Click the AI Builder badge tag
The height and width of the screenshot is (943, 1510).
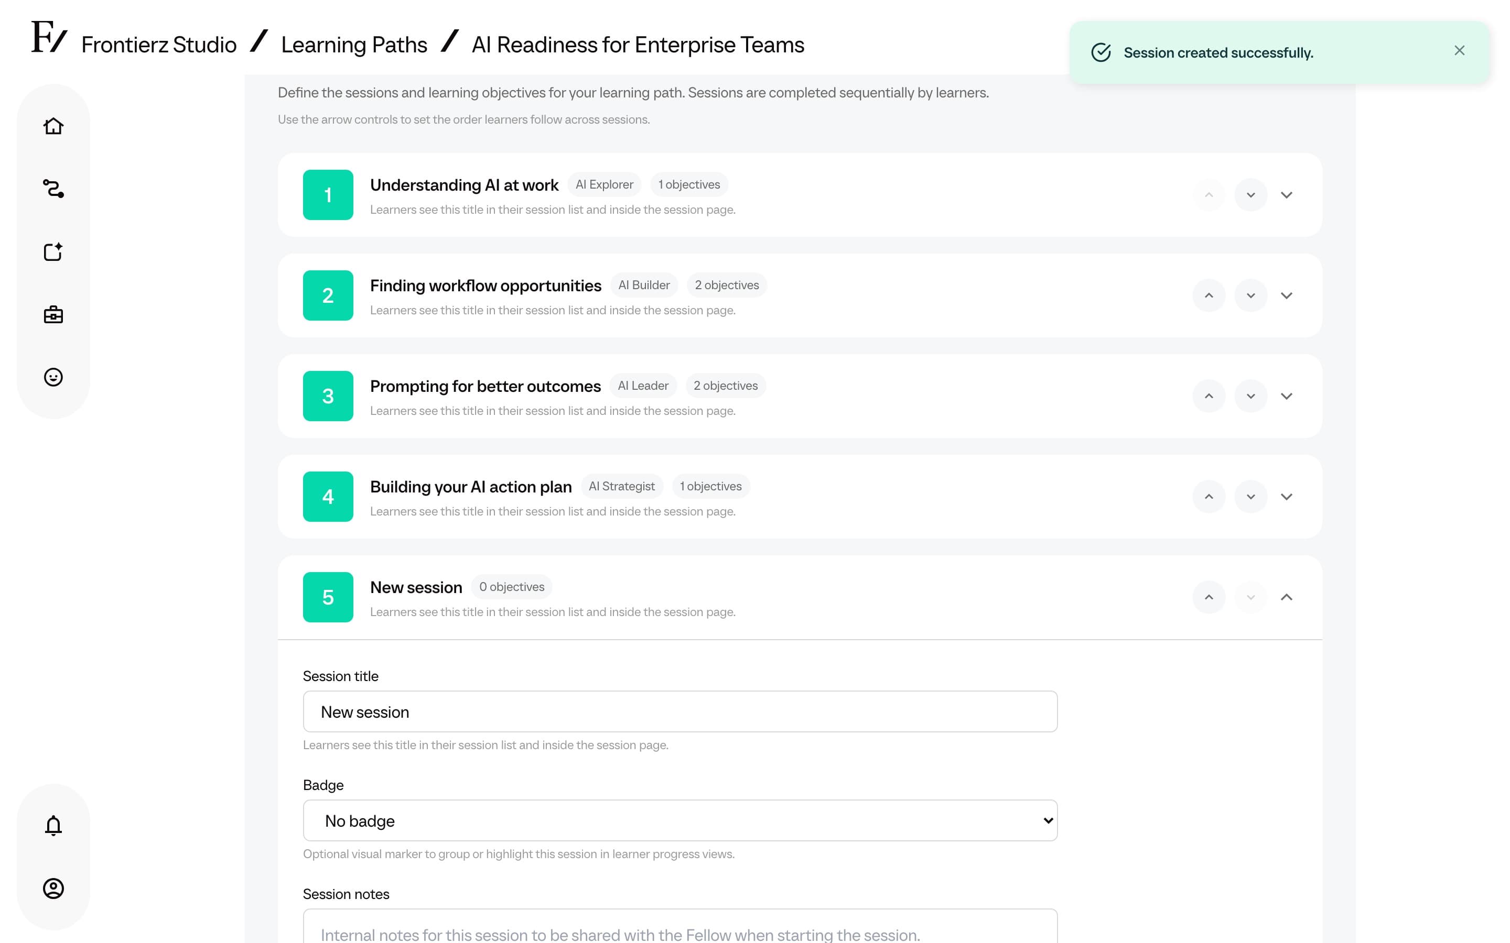pos(643,285)
